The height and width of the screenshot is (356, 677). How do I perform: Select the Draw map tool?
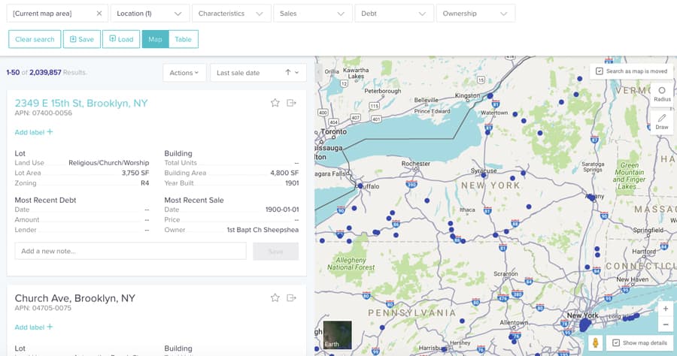click(x=662, y=122)
